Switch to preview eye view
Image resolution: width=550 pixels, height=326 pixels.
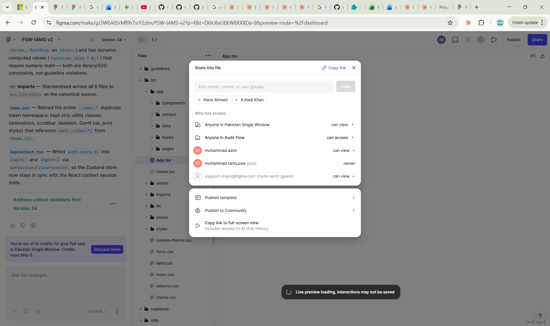[142, 40]
